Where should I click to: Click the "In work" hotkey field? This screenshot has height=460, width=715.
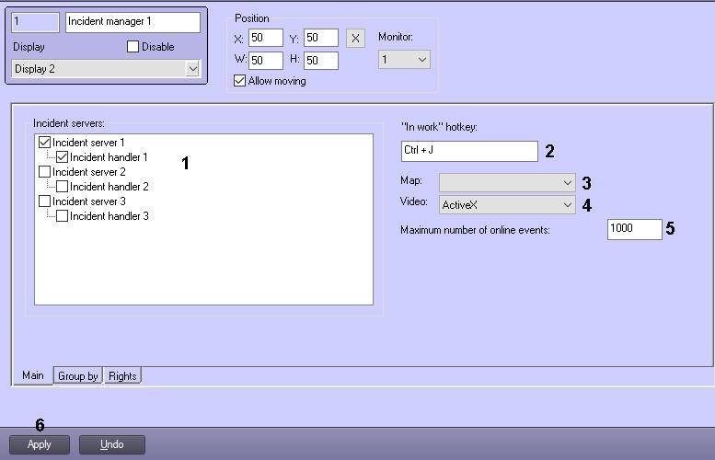[468, 151]
